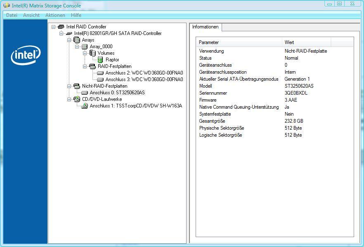Select Anschluss 1: TSSTcorpCD/DVDW SH-W163A label

tap(136, 106)
